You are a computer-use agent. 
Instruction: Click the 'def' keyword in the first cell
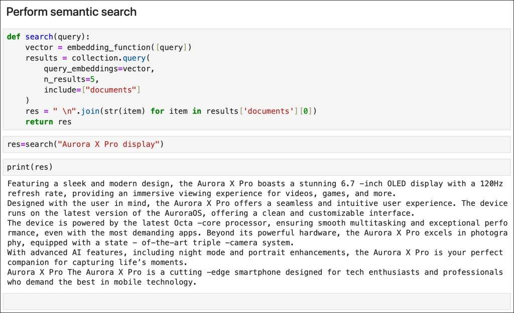click(x=14, y=37)
